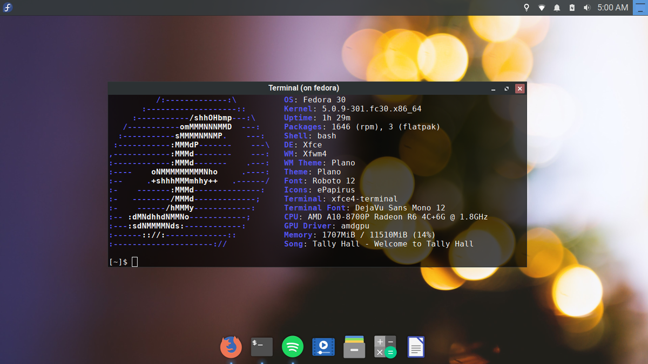This screenshot has width=648, height=364.
Task: Click the 'GPU Driver: amdgpu' line
Action: pos(327,226)
